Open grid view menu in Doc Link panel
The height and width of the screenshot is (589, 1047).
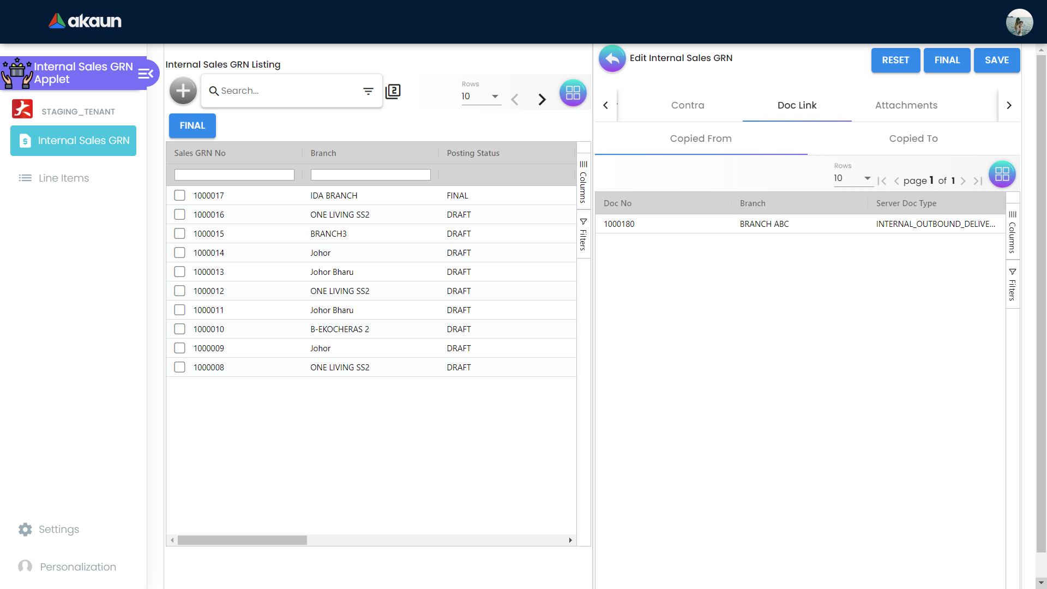click(x=1002, y=174)
